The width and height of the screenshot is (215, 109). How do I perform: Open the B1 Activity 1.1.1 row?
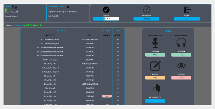click(50, 64)
